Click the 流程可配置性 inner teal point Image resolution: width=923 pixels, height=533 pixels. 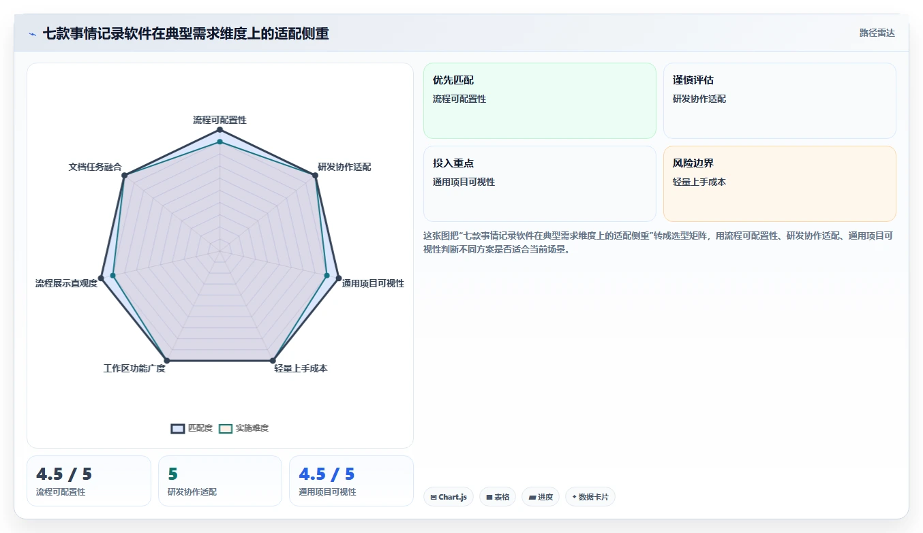click(x=220, y=142)
